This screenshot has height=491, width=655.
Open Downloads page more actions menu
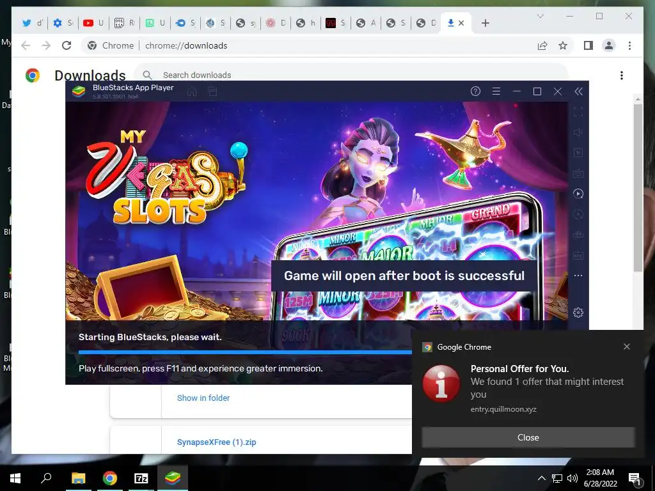coord(622,75)
